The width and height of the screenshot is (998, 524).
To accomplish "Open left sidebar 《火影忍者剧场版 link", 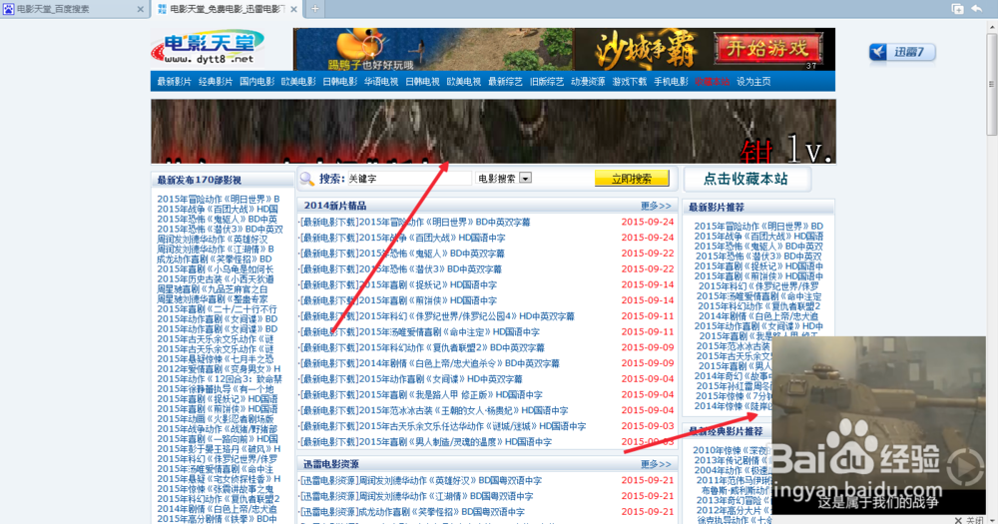I will 216,419.
